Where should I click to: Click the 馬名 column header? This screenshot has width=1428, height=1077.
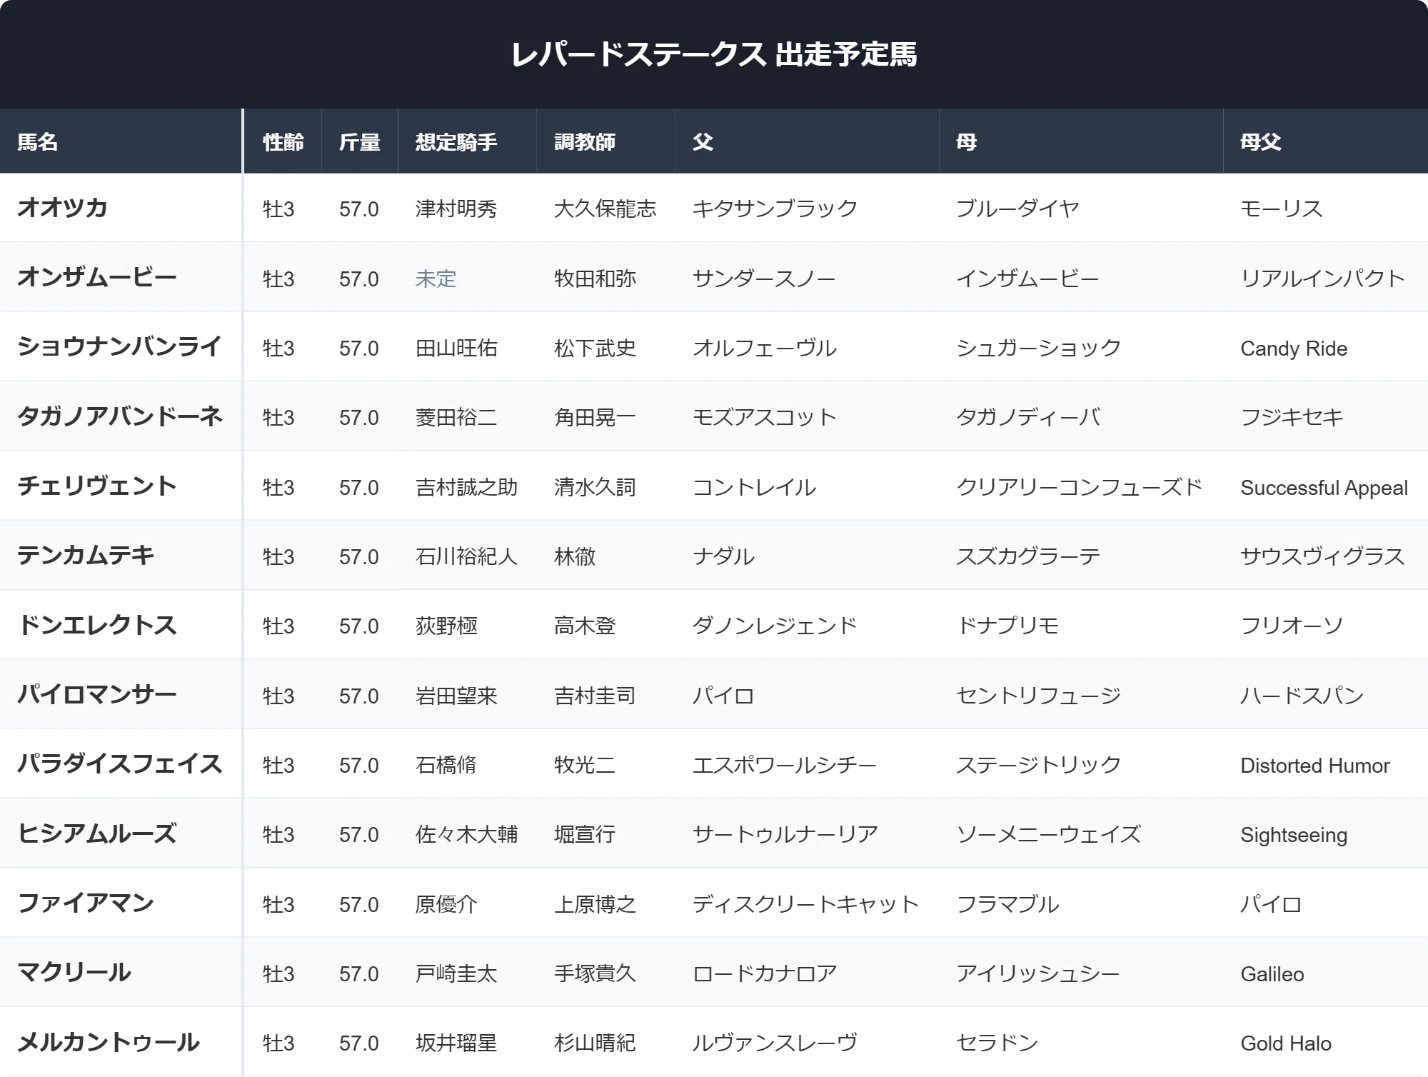coord(37,142)
